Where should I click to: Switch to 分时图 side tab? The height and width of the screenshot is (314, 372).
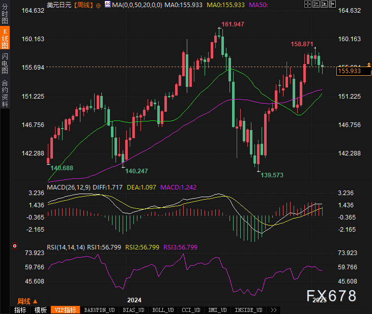coord(5,13)
